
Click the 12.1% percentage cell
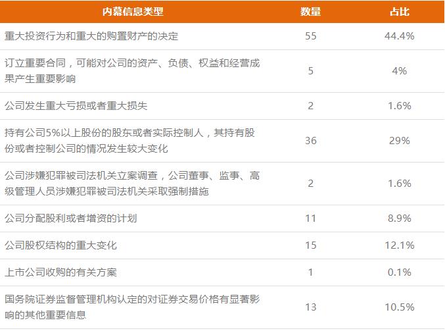399,245
